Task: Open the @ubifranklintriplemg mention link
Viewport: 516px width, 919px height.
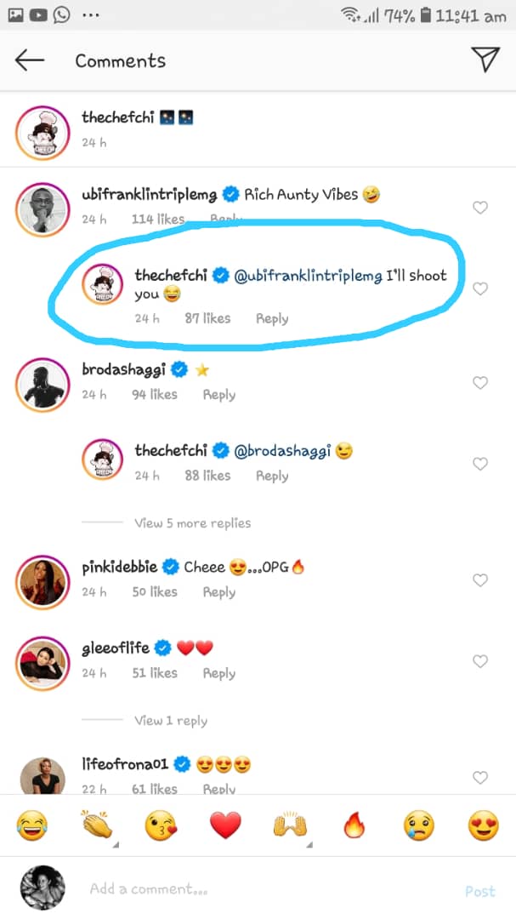Action: [308, 275]
